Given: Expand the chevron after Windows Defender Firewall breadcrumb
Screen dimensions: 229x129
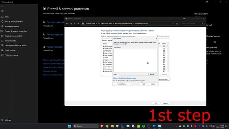Looking at the screenshot, I should 133,24.
